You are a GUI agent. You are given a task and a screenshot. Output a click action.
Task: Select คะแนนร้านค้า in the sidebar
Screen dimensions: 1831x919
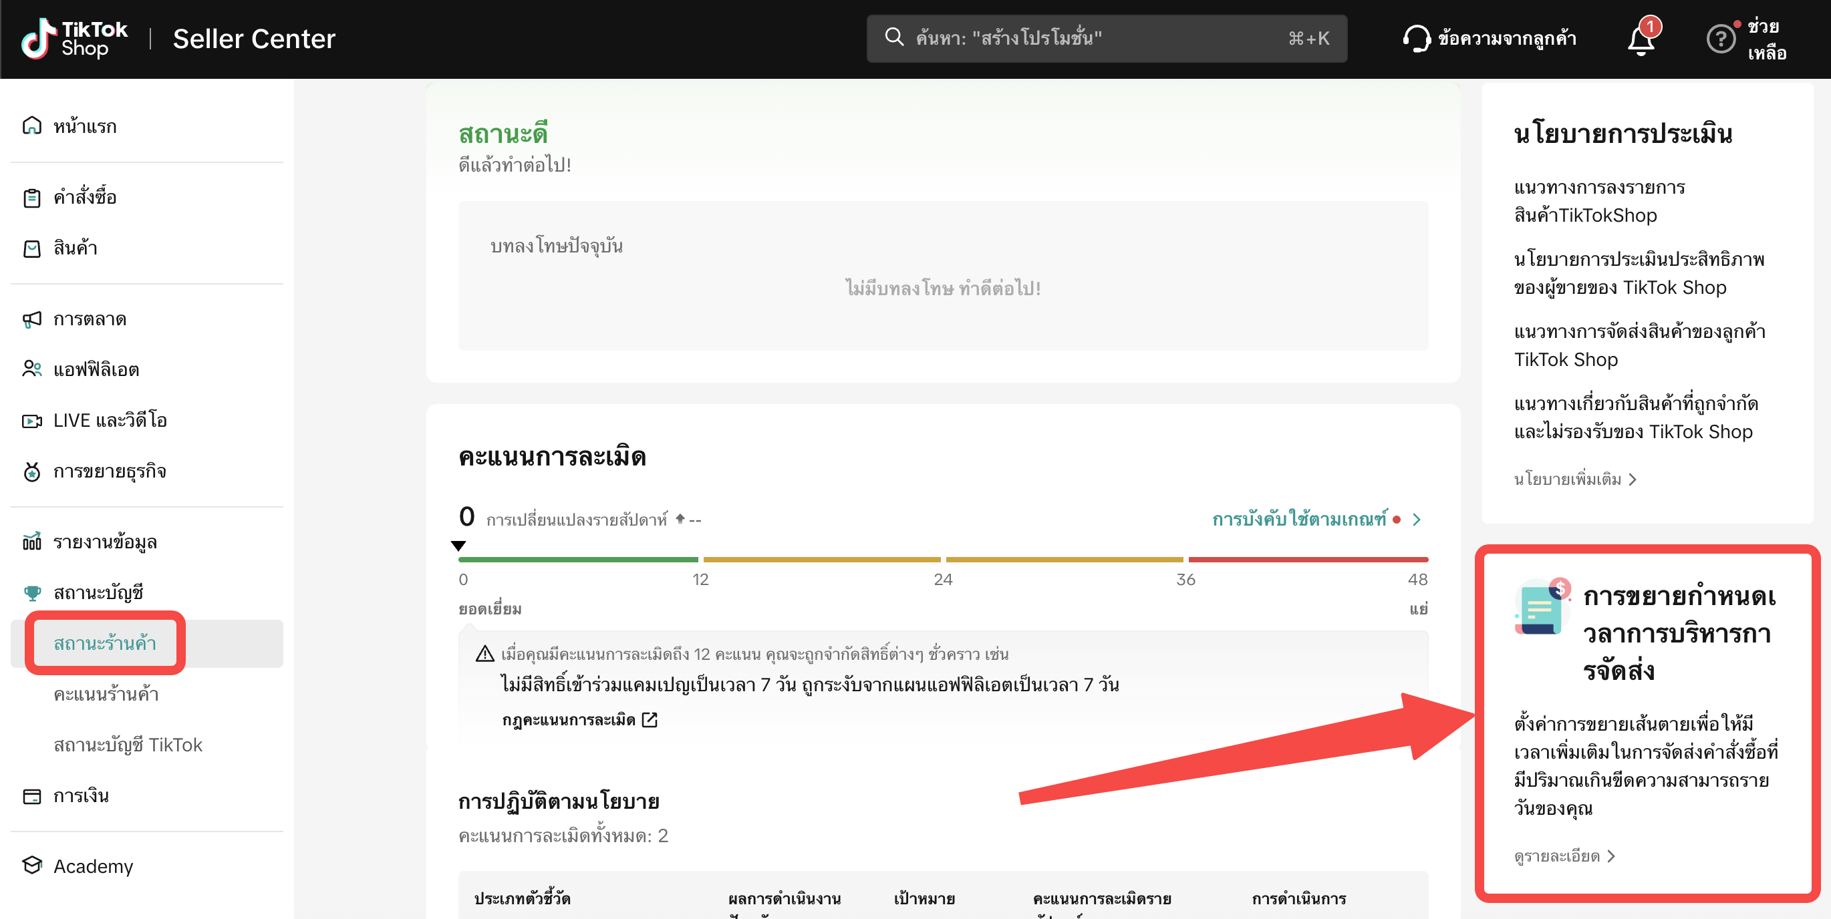coord(106,693)
